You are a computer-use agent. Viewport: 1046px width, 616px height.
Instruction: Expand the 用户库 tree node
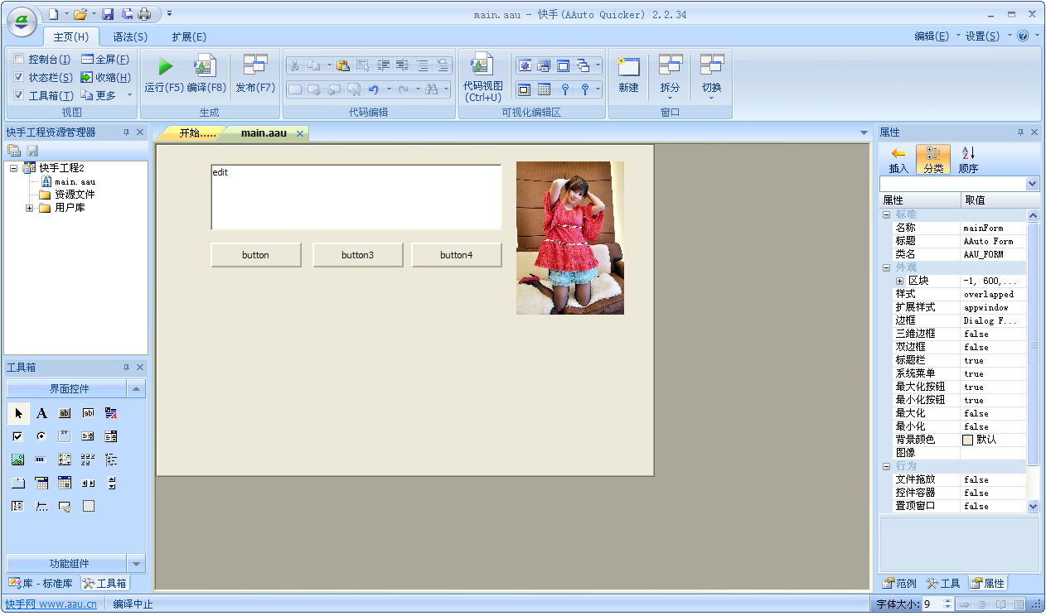(29, 208)
